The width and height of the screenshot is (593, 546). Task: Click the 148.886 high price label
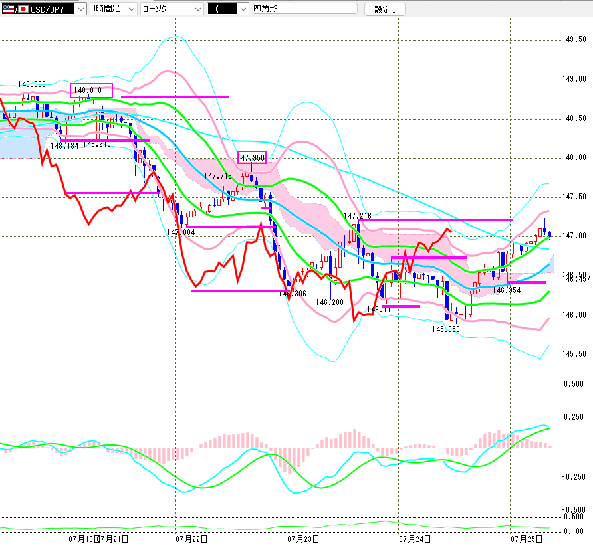point(32,84)
